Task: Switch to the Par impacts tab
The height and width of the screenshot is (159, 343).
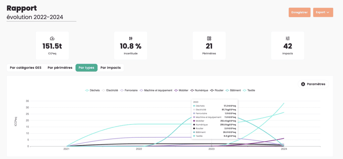Action: click(x=111, y=68)
